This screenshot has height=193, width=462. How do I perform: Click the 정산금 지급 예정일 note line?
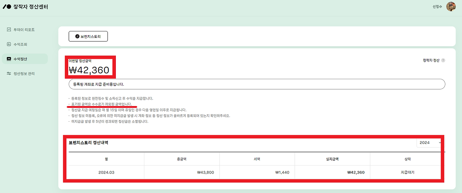pyautogui.click(x=129, y=110)
